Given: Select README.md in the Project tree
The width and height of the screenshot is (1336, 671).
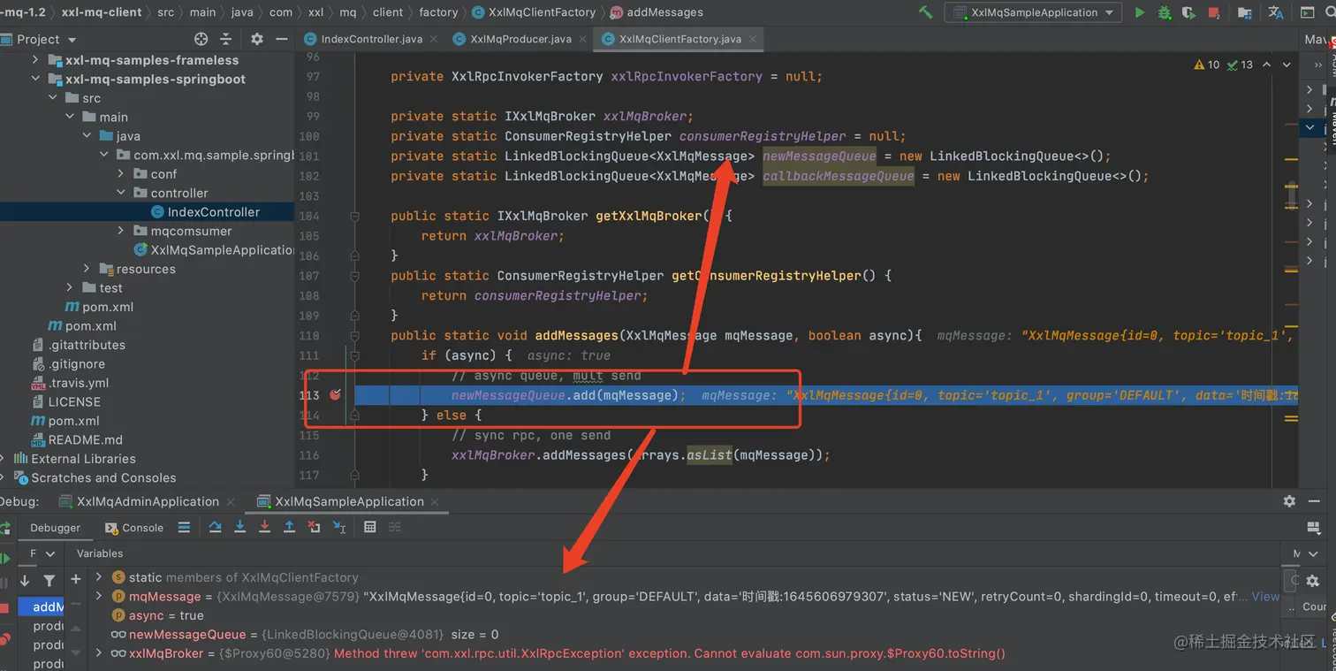Looking at the screenshot, I should coord(85,439).
